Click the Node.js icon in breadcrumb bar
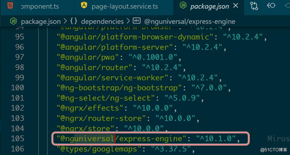290x155 pixels. click(x=14, y=21)
